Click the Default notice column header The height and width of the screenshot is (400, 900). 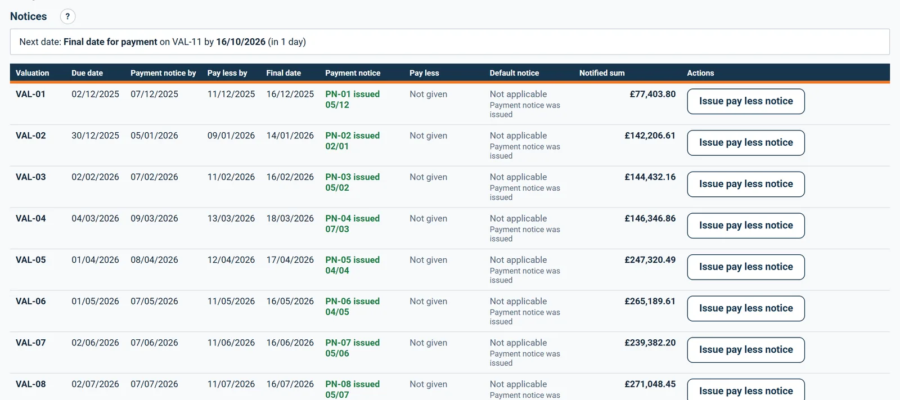coord(514,73)
